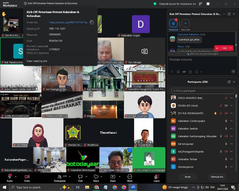
Task: Leave the meeting
Action: [x=156, y=178]
